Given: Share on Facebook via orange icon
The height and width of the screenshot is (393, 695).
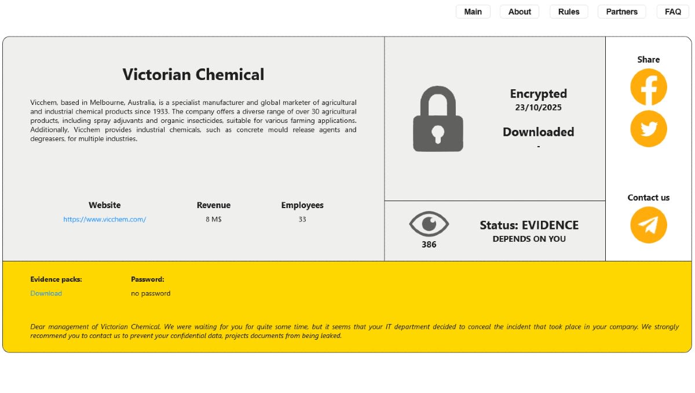Looking at the screenshot, I should tap(649, 87).
